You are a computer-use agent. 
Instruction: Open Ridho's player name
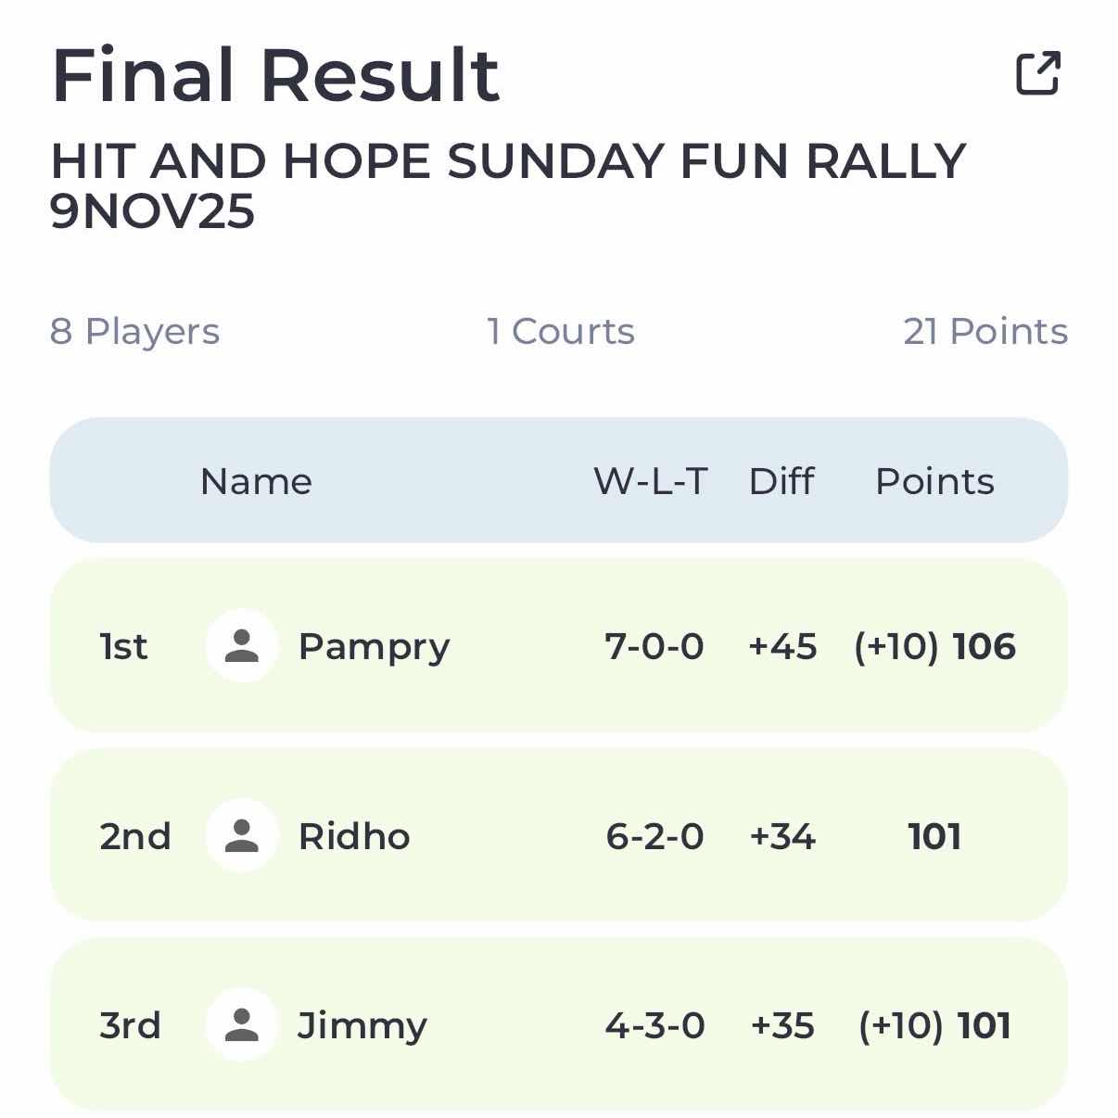pyautogui.click(x=354, y=836)
